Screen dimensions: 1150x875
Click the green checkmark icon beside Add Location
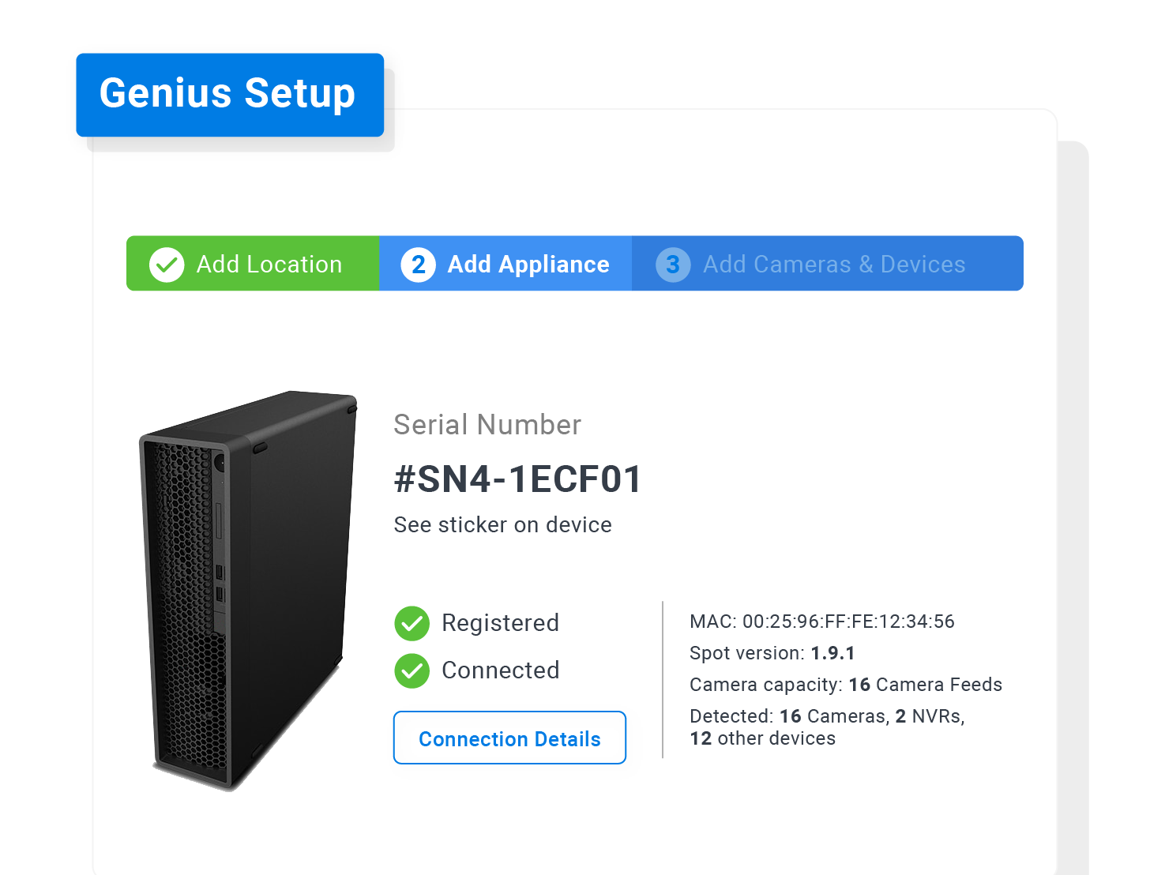coord(167,265)
